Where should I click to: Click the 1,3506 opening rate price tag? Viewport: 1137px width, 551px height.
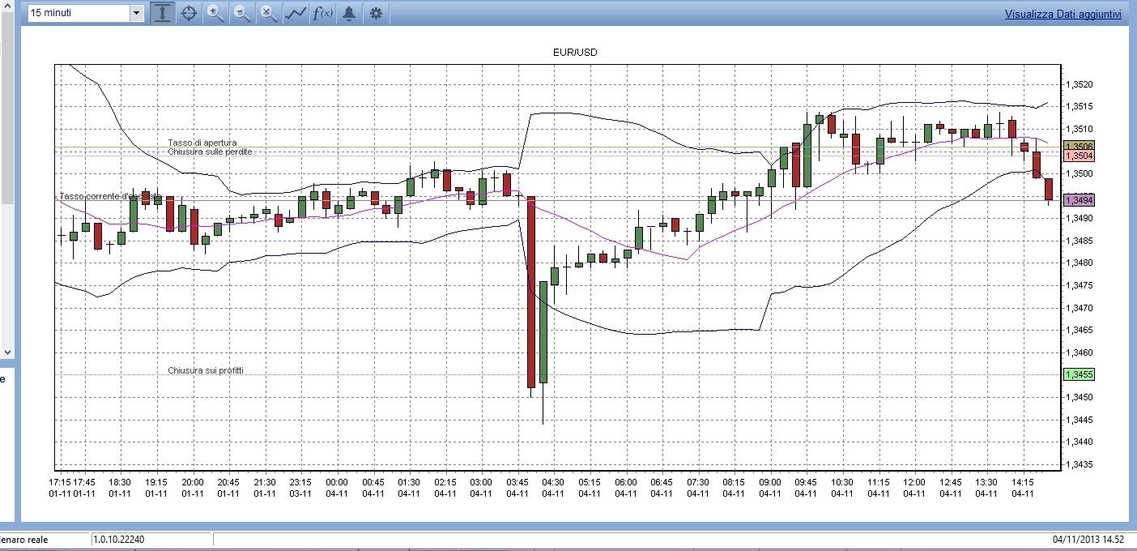click(1079, 147)
